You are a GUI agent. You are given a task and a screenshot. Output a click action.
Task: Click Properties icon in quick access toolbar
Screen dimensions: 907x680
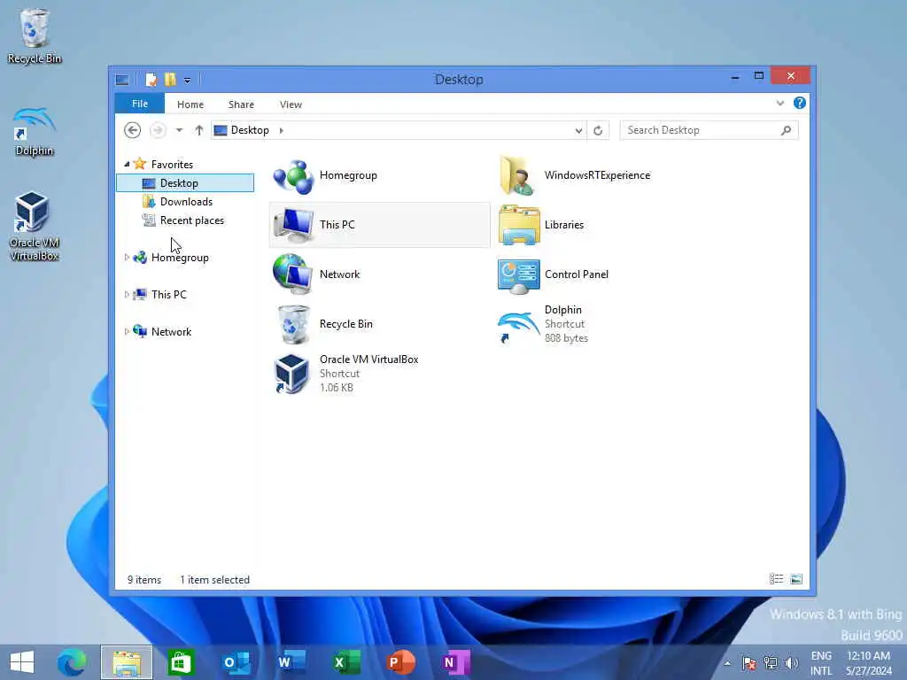click(x=151, y=80)
